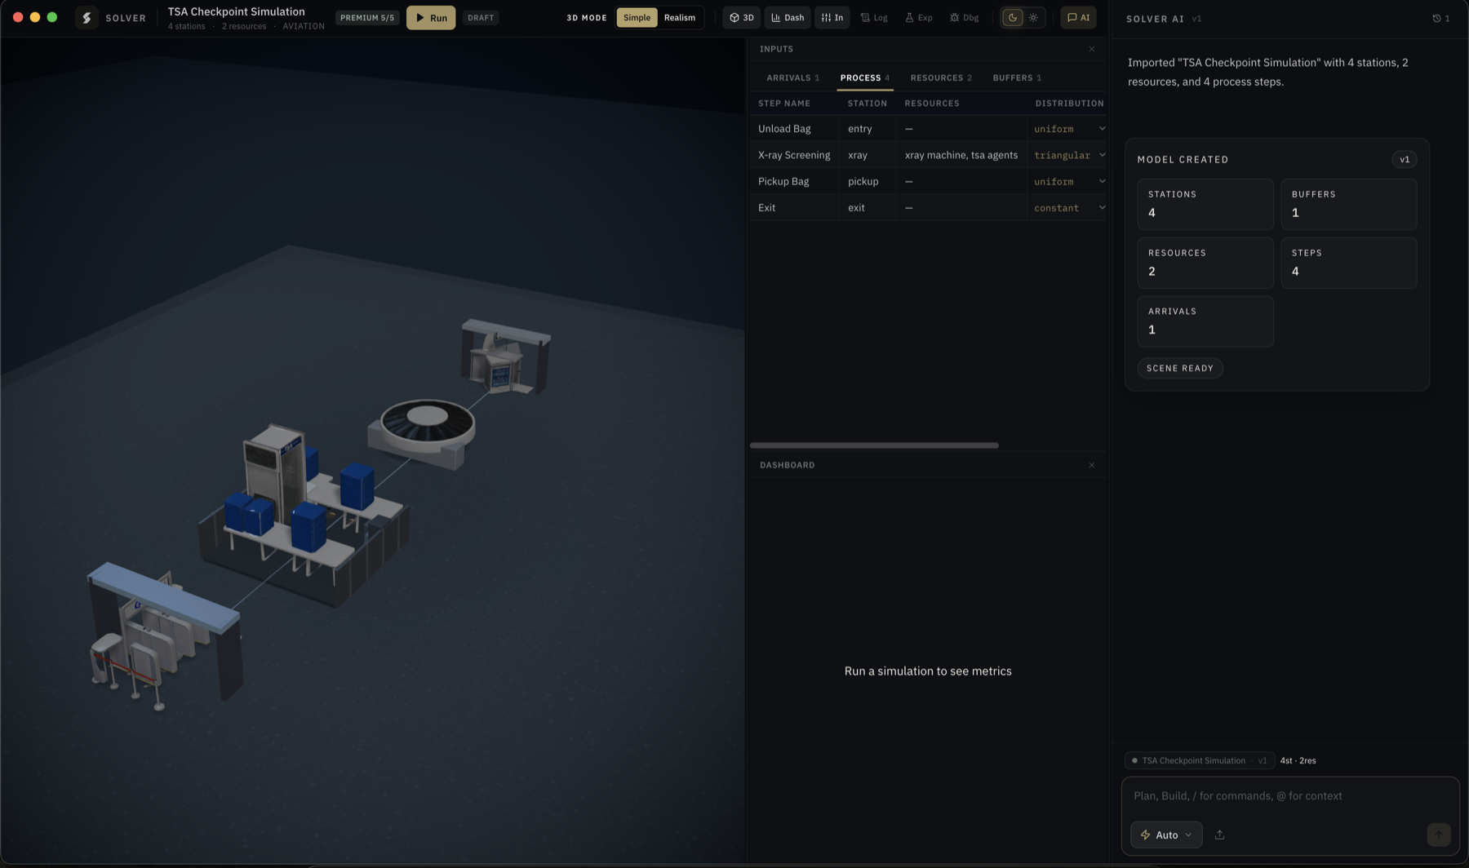Switch 3D mode to Realism
This screenshot has width=1469, height=868.
pyautogui.click(x=680, y=17)
